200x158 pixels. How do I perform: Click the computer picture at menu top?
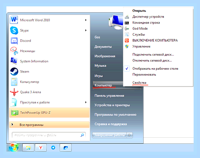[116, 22]
